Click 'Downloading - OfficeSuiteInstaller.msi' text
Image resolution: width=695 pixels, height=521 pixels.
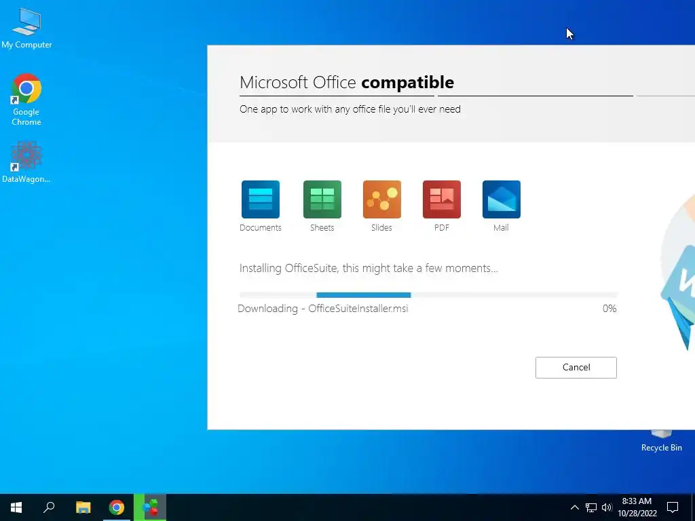322,309
